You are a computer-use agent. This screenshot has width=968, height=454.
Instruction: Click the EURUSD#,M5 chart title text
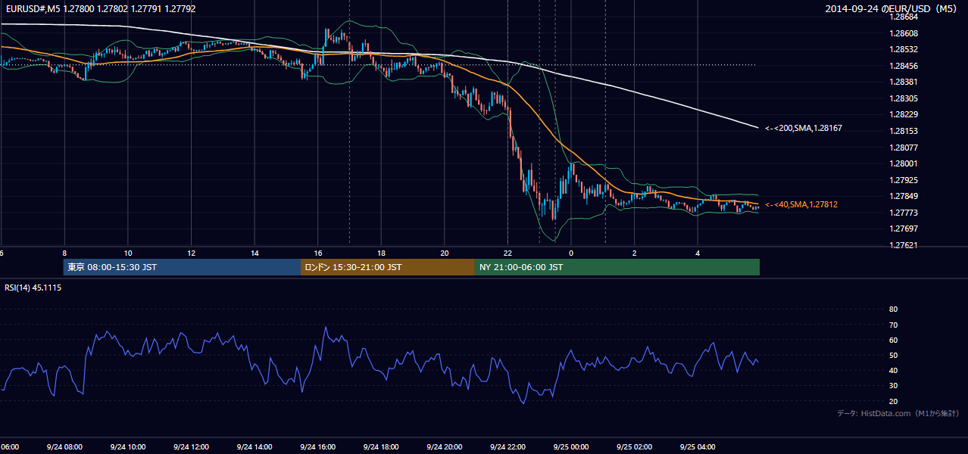point(100,9)
